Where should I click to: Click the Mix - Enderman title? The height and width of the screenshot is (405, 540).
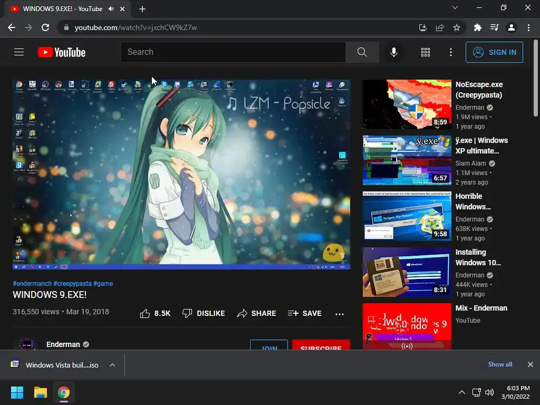481,308
